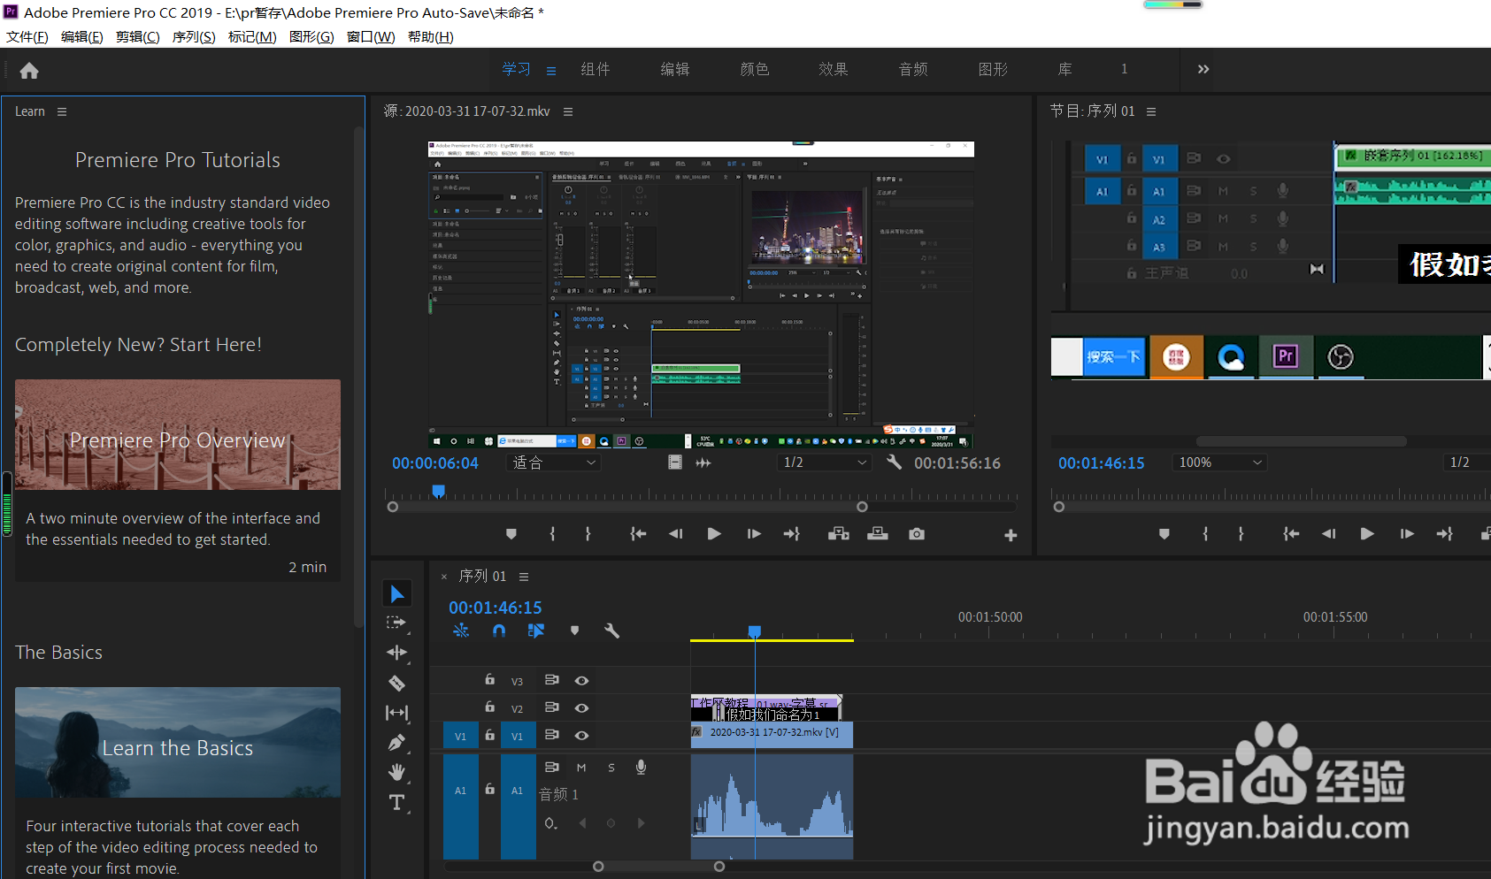Select the Selection tool arrow
1491x879 pixels.
(x=397, y=594)
